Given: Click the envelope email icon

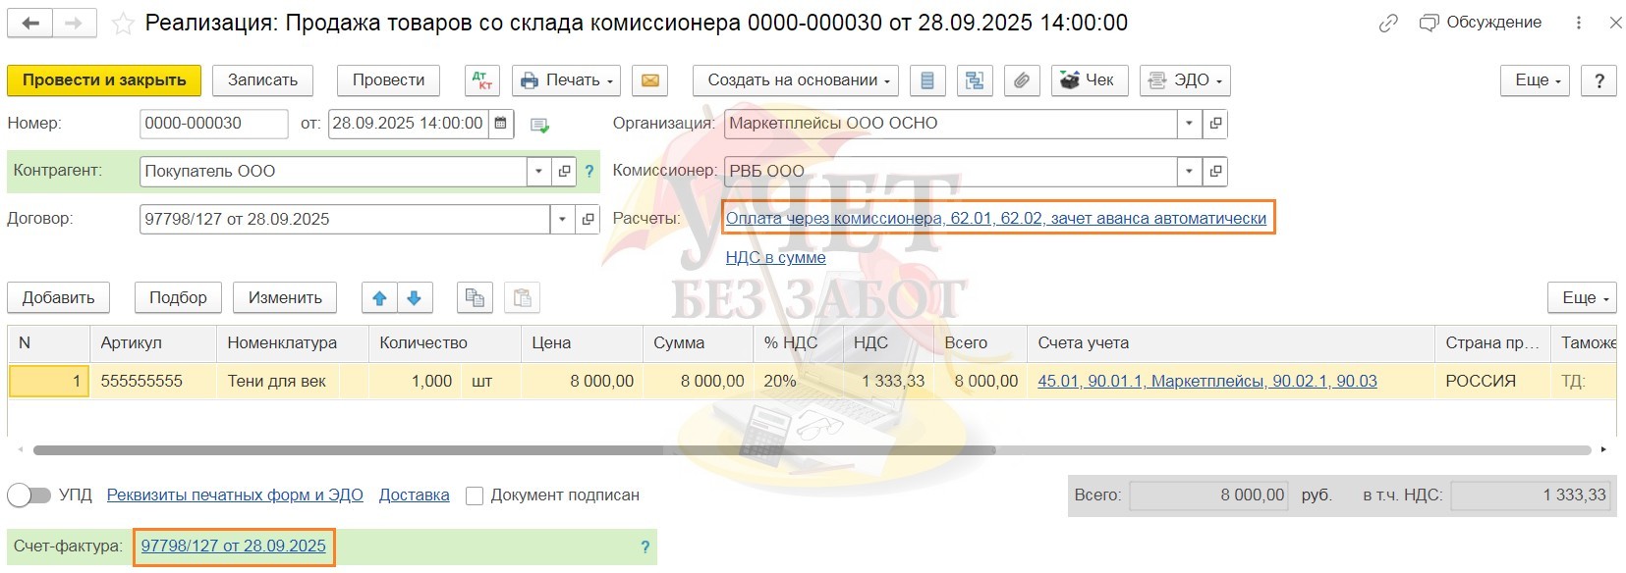Looking at the screenshot, I should [649, 80].
